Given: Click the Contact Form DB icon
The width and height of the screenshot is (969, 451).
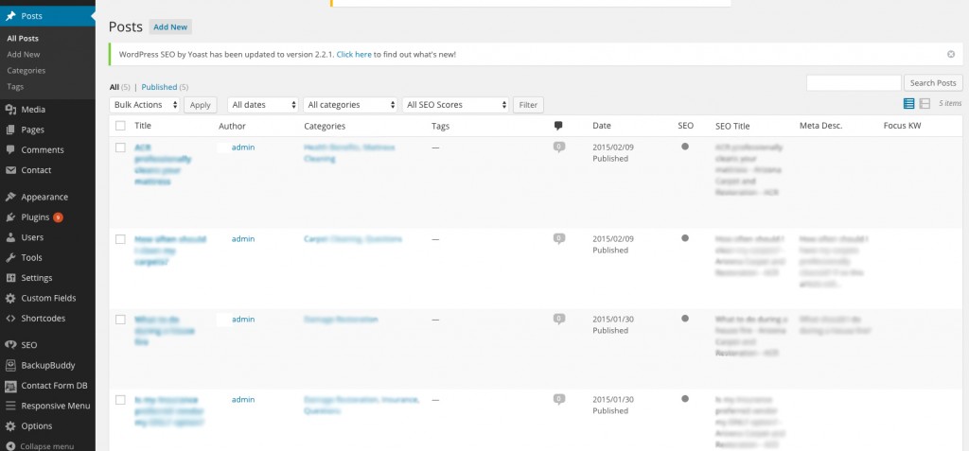Looking at the screenshot, I should 10,386.
